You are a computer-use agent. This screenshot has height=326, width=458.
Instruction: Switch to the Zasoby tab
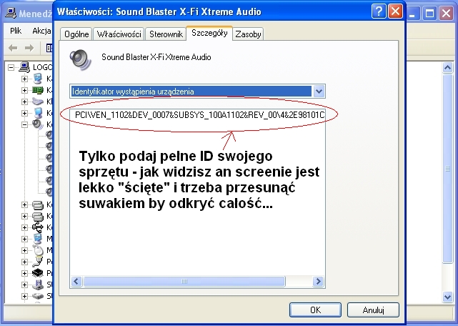248,34
